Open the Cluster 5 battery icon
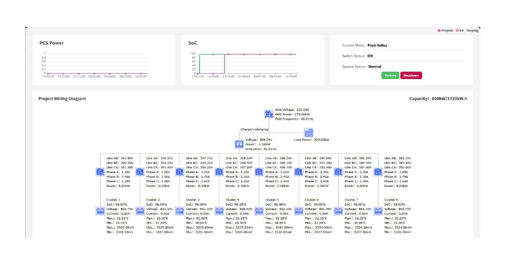The height and width of the screenshot is (266, 509). (x=259, y=211)
